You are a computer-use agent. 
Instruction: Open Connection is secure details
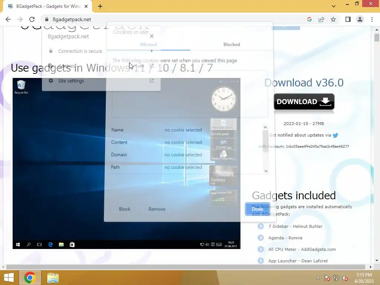[x=101, y=51]
